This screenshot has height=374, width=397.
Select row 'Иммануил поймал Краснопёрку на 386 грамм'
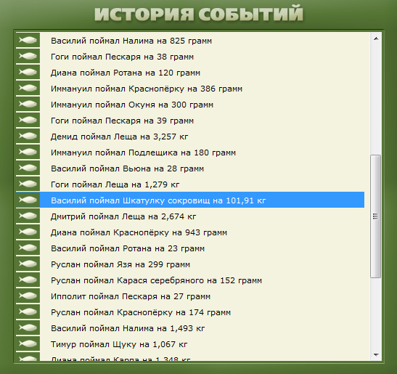(x=190, y=88)
